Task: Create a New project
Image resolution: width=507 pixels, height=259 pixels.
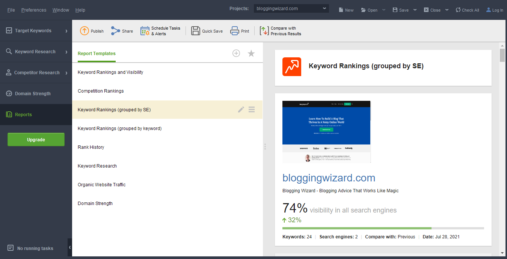Action: tap(346, 10)
